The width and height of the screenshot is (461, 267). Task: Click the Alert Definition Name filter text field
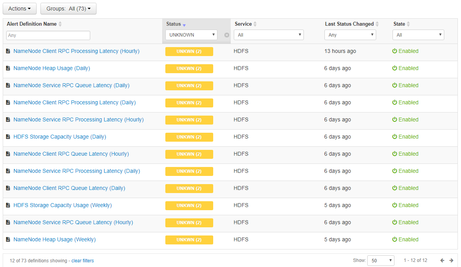48,35
